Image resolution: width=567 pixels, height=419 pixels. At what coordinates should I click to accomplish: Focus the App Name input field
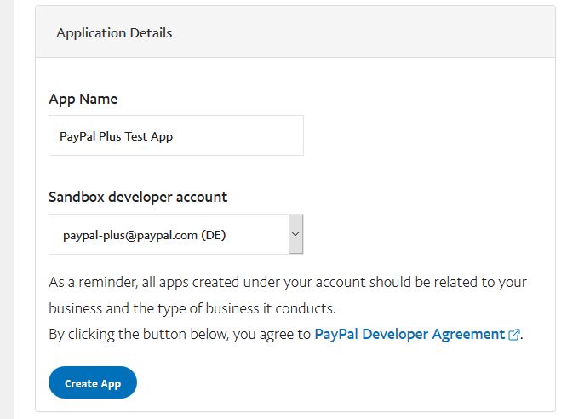(x=176, y=135)
